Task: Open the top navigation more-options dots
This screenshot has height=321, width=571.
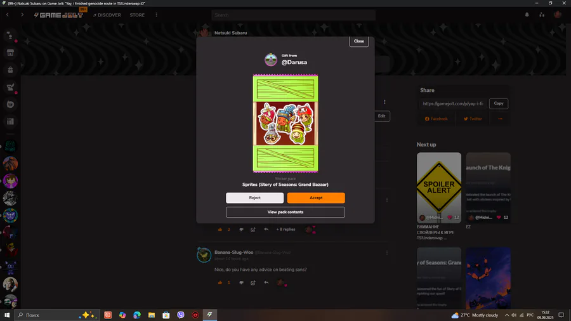Action: pos(157,15)
